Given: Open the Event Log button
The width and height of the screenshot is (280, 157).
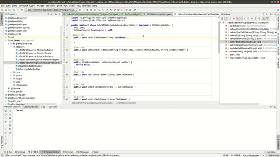Looking at the screenshot, I should [269, 152].
